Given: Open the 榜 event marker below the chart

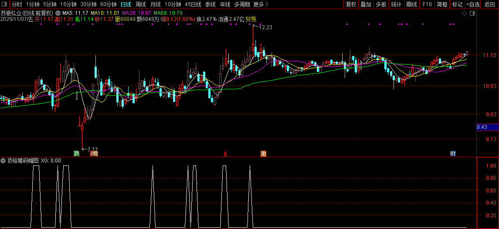Looking at the screenshot, I should [94, 154].
